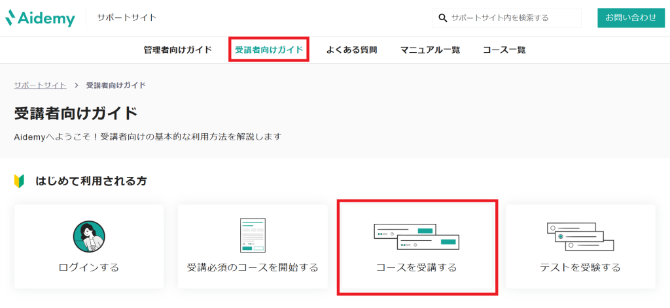The height and width of the screenshot is (308, 670).
Task: Click the magnifying glass search icon
Action: 443,18
